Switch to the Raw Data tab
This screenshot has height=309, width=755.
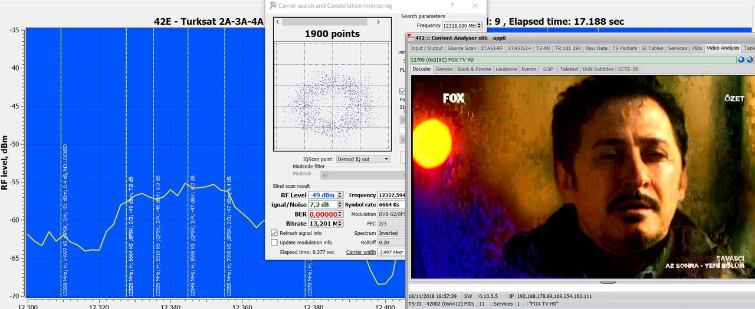click(596, 48)
